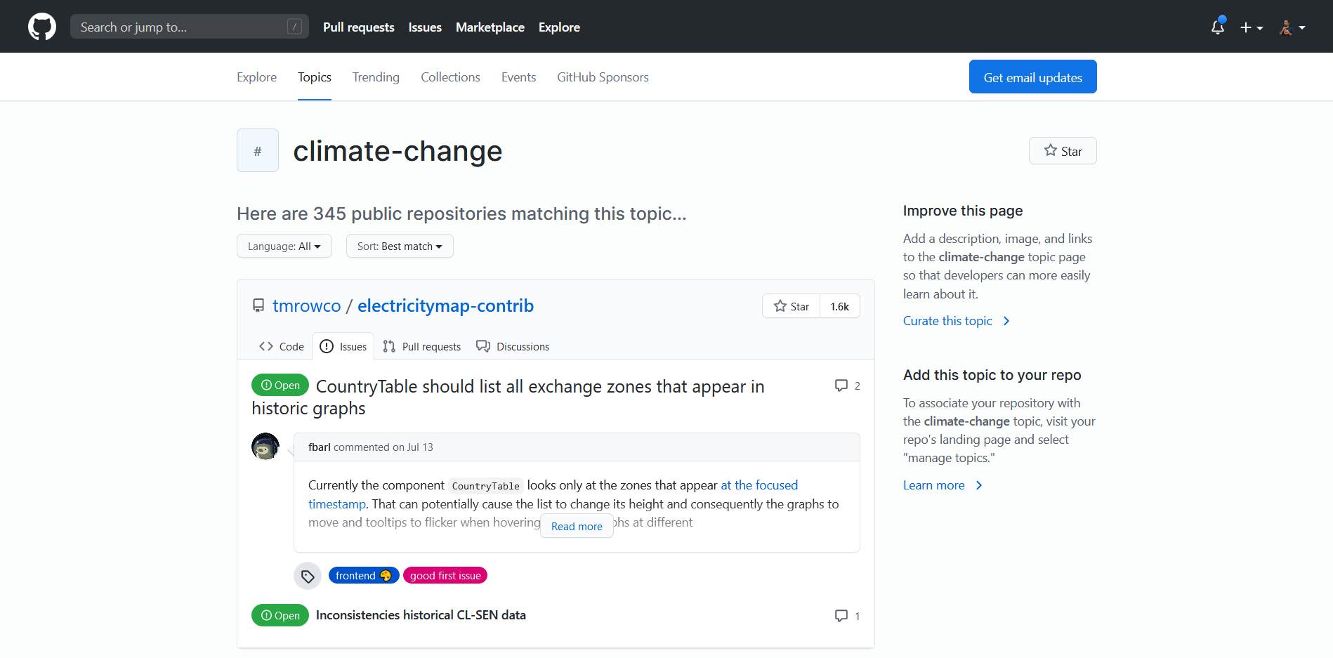Open the CountryTable issue title

508,397
